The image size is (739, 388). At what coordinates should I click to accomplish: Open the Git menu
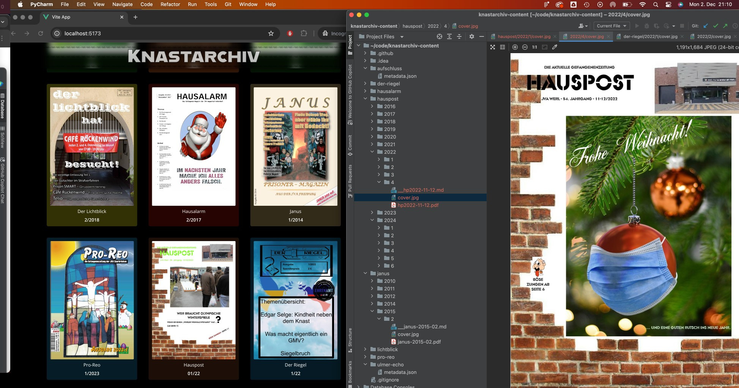(228, 4)
